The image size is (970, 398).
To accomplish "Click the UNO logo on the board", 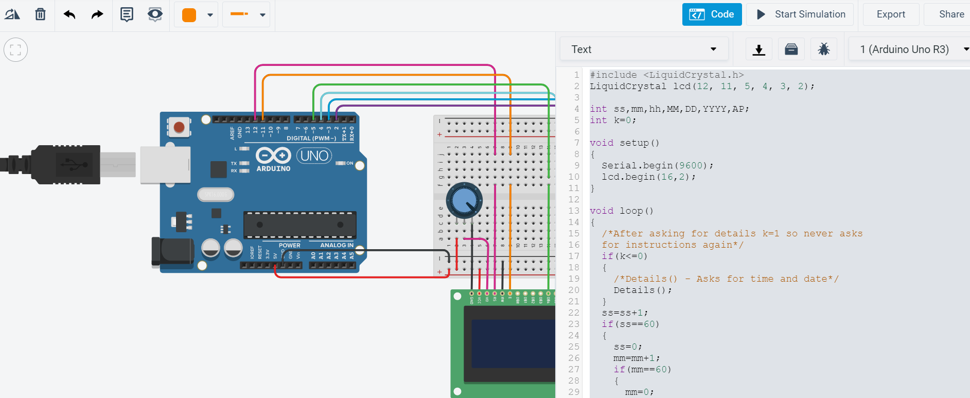I will tap(314, 155).
